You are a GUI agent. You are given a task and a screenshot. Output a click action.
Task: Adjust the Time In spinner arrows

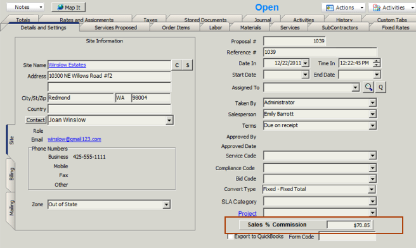376,63
